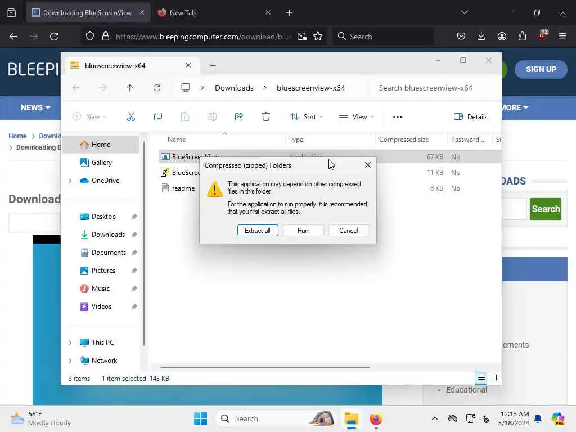Click the Explorer forward arrow
The width and height of the screenshot is (576, 432).
103,88
